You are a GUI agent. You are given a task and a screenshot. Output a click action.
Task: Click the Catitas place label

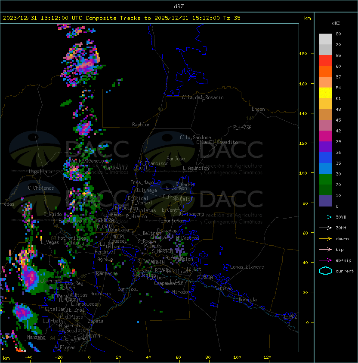coord(223,288)
